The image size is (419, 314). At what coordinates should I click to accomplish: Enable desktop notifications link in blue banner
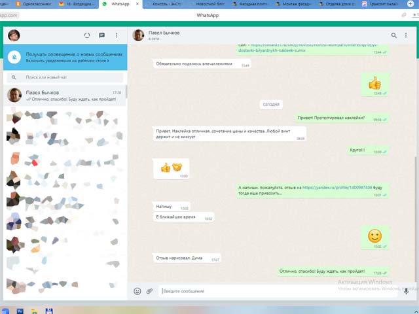point(67,61)
